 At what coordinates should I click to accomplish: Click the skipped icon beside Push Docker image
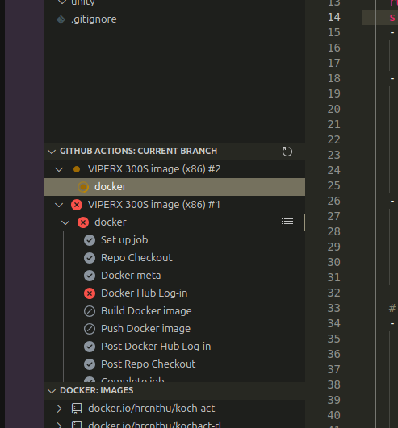tap(90, 329)
